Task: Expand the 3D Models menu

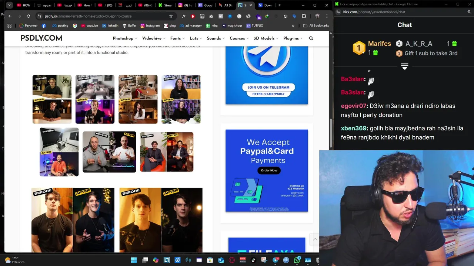Action: pyautogui.click(x=266, y=38)
